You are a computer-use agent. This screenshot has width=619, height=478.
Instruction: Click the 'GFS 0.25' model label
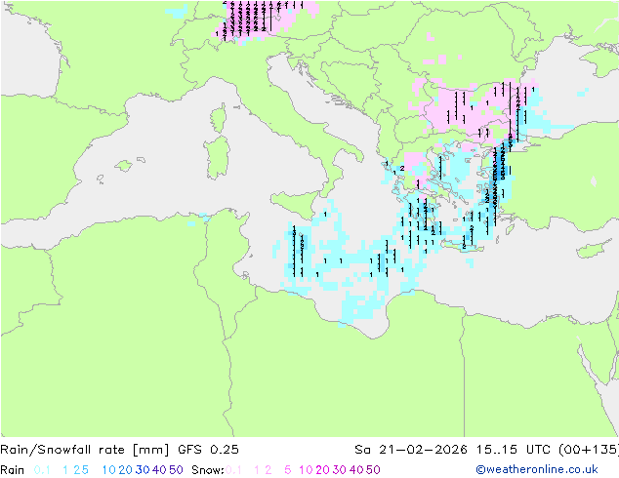(x=208, y=450)
